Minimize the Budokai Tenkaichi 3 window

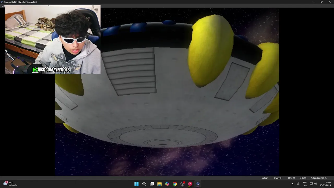[314, 2]
